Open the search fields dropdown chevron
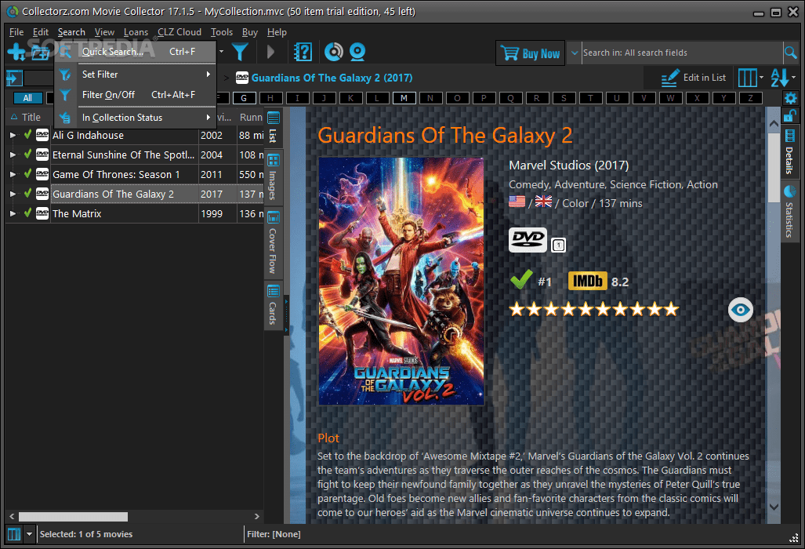This screenshot has width=805, height=549. (575, 53)
